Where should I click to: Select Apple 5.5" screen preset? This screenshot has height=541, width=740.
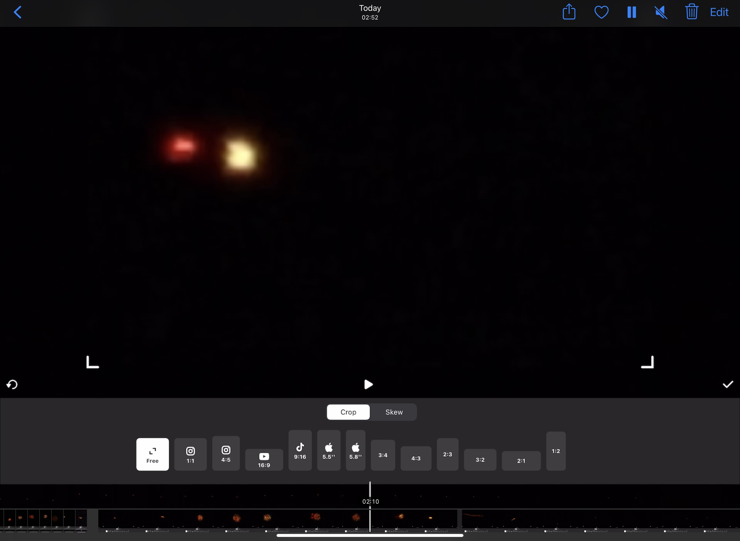click(x=329, y=450)
